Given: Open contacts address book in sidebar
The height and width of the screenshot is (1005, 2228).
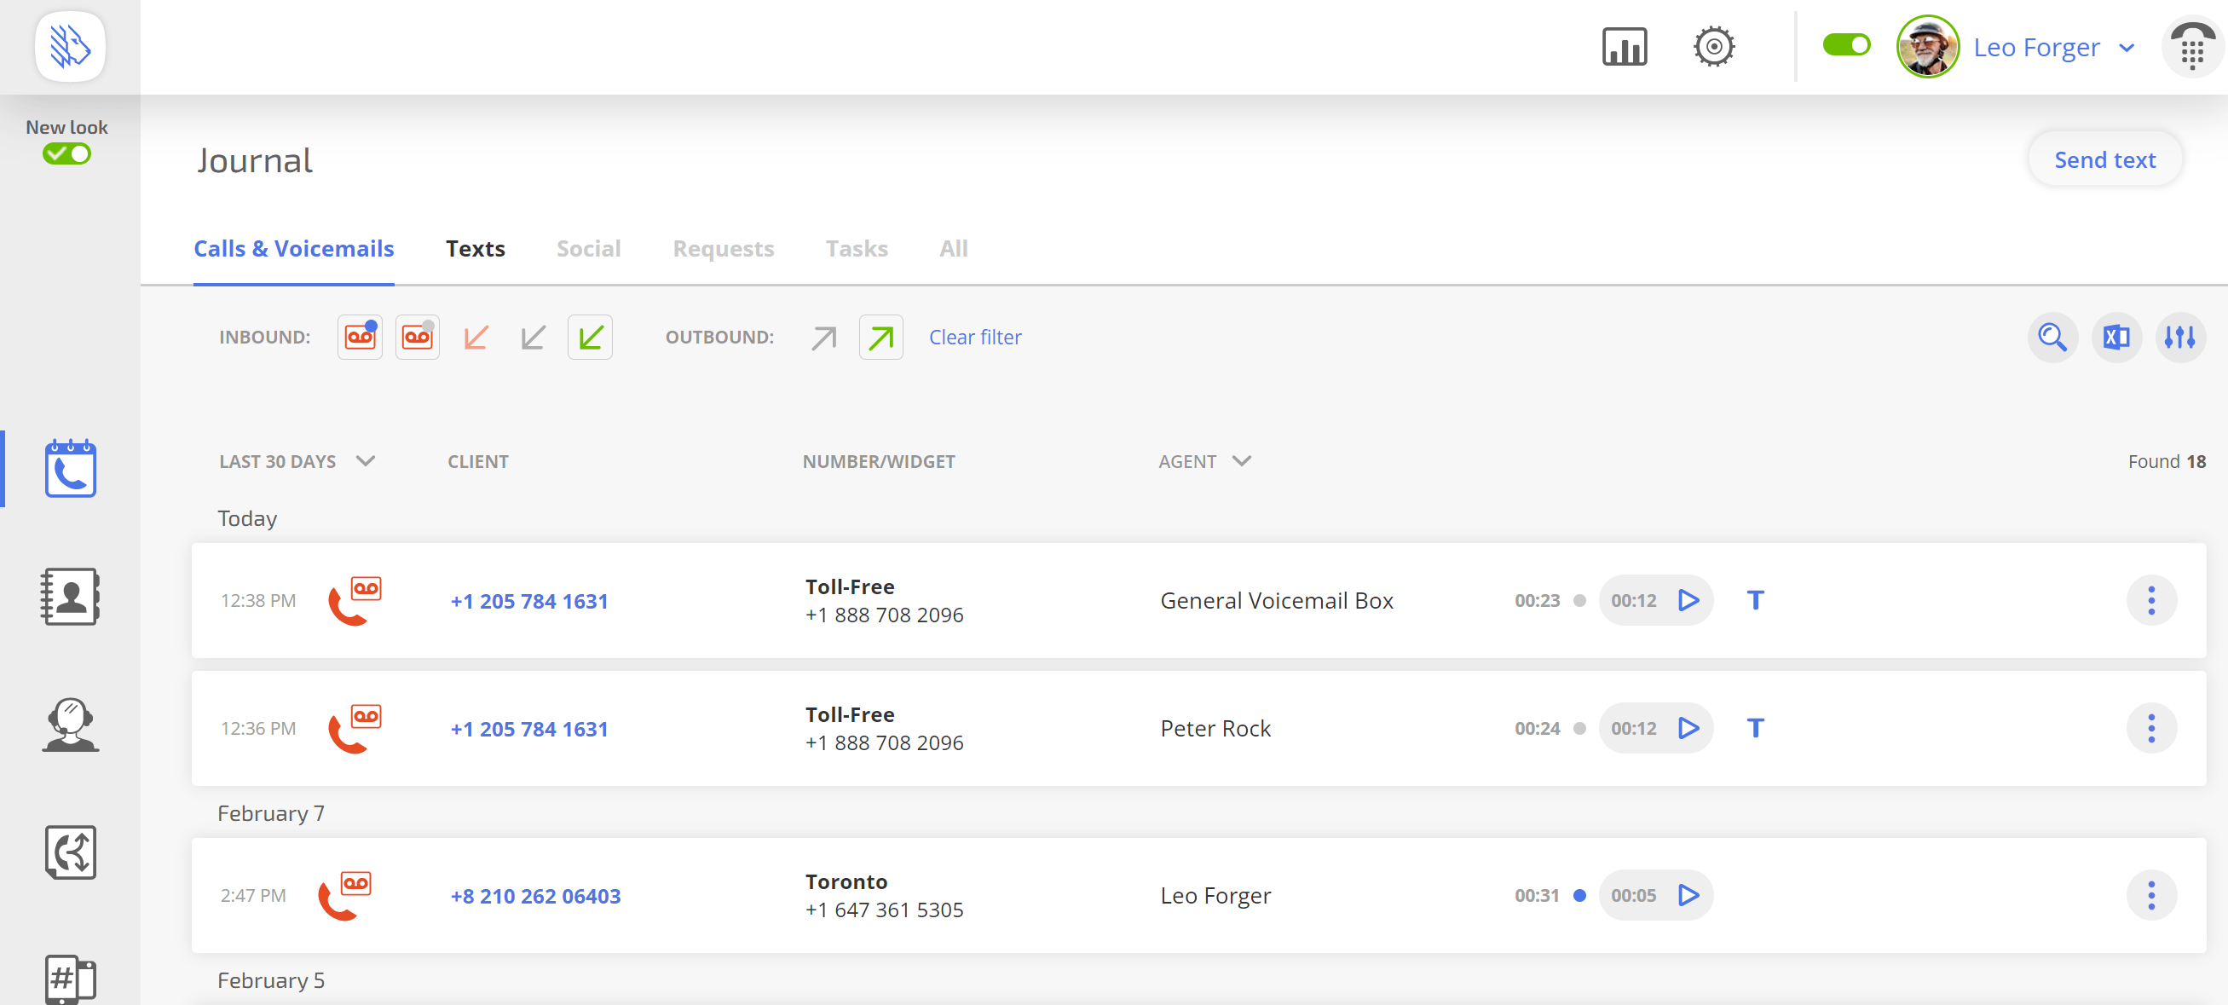Looking at the screenshot, I should [70, 597].
